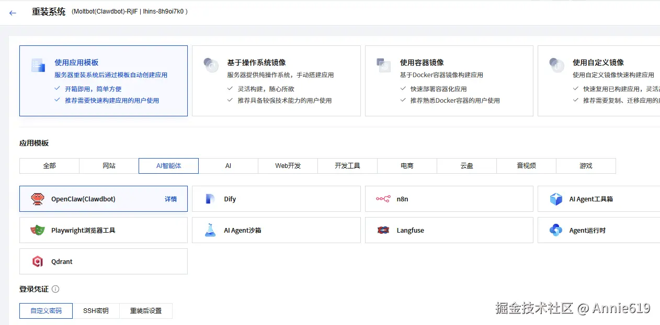
Task: Select the 使用应用模板 option card
Action: click(104, 80)
